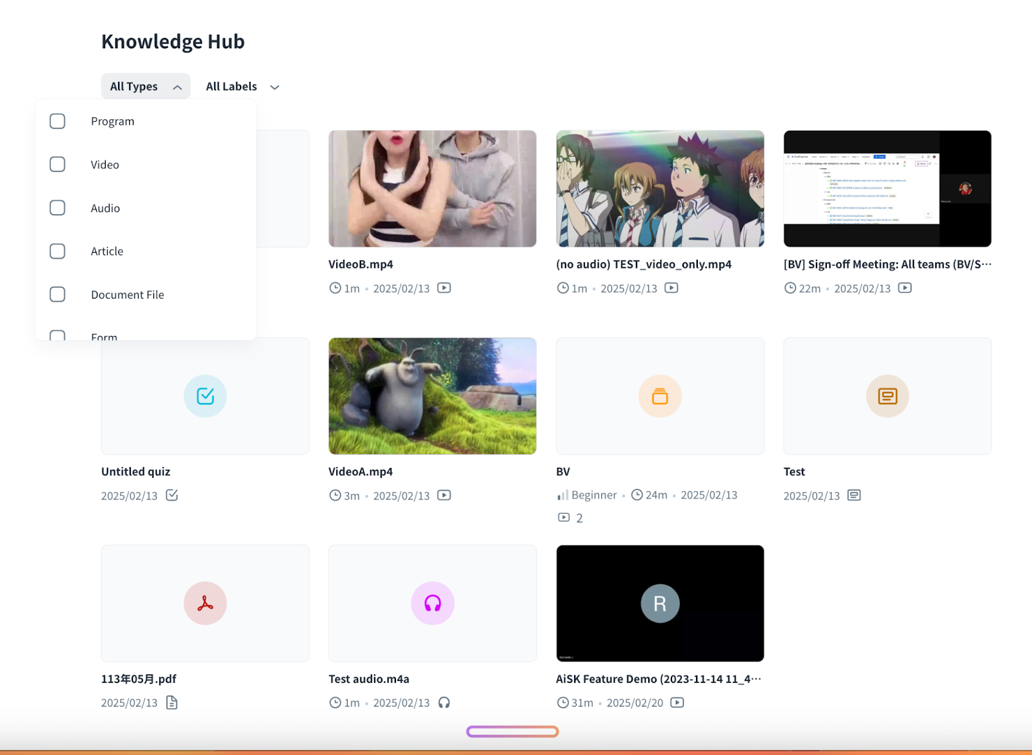Click the quiz checkmark icon on Untitled quiz card
The image size is (1032, 755).
coord(205,396)
